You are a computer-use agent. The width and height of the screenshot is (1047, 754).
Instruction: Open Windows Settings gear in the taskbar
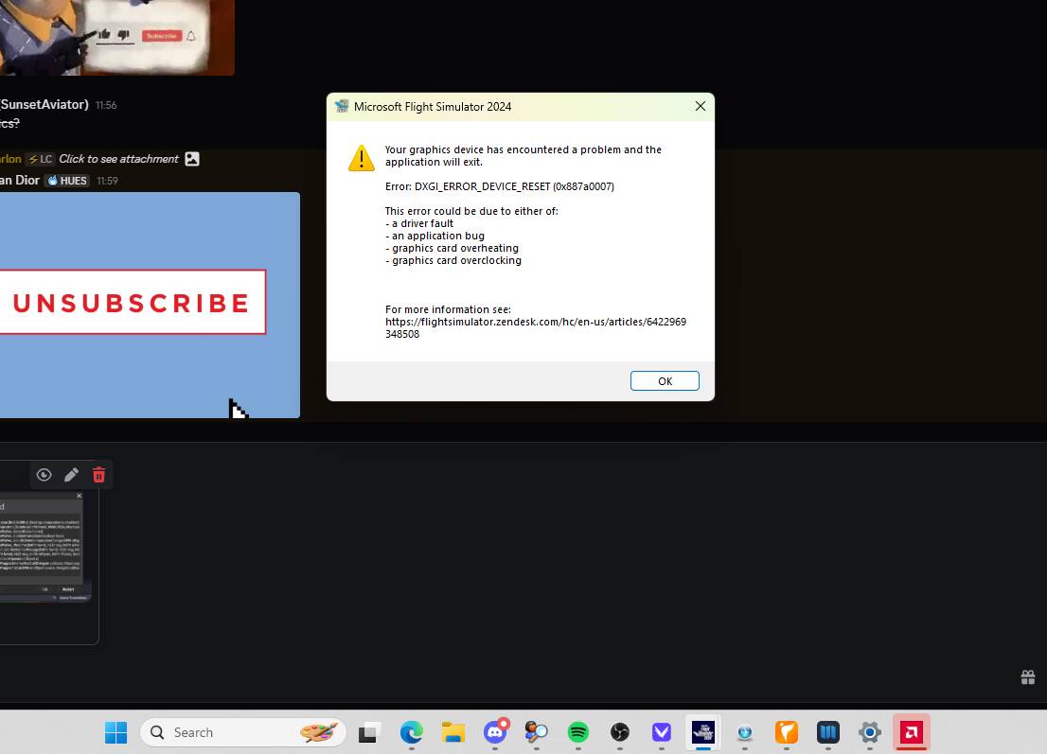[869, 732]
